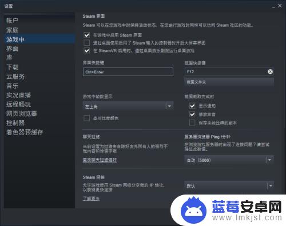
Task: Clear the F12 screenshot shortcut key
Action: point(270,72)
